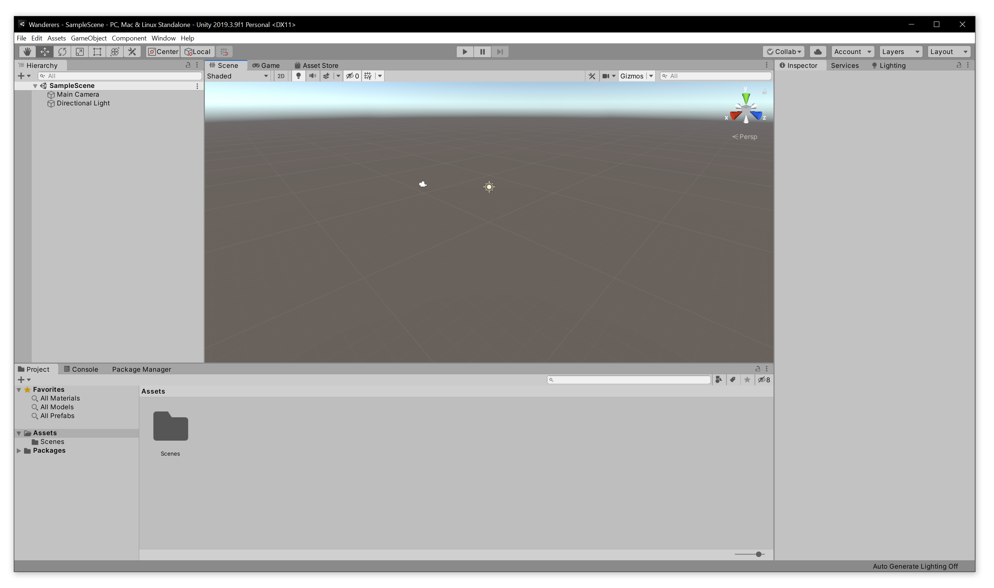Open Shaded draw mode dropdown
Screen dimensions: 994x588
point(238,76)
